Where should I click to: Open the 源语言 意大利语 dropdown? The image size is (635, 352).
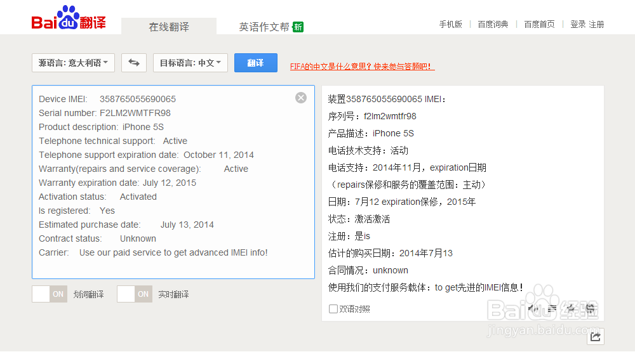73,63
